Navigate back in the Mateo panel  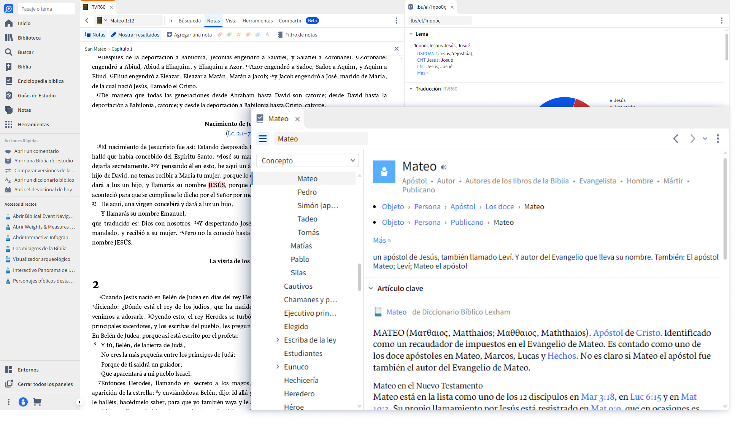pyautogui.click(x=676, y=139)
